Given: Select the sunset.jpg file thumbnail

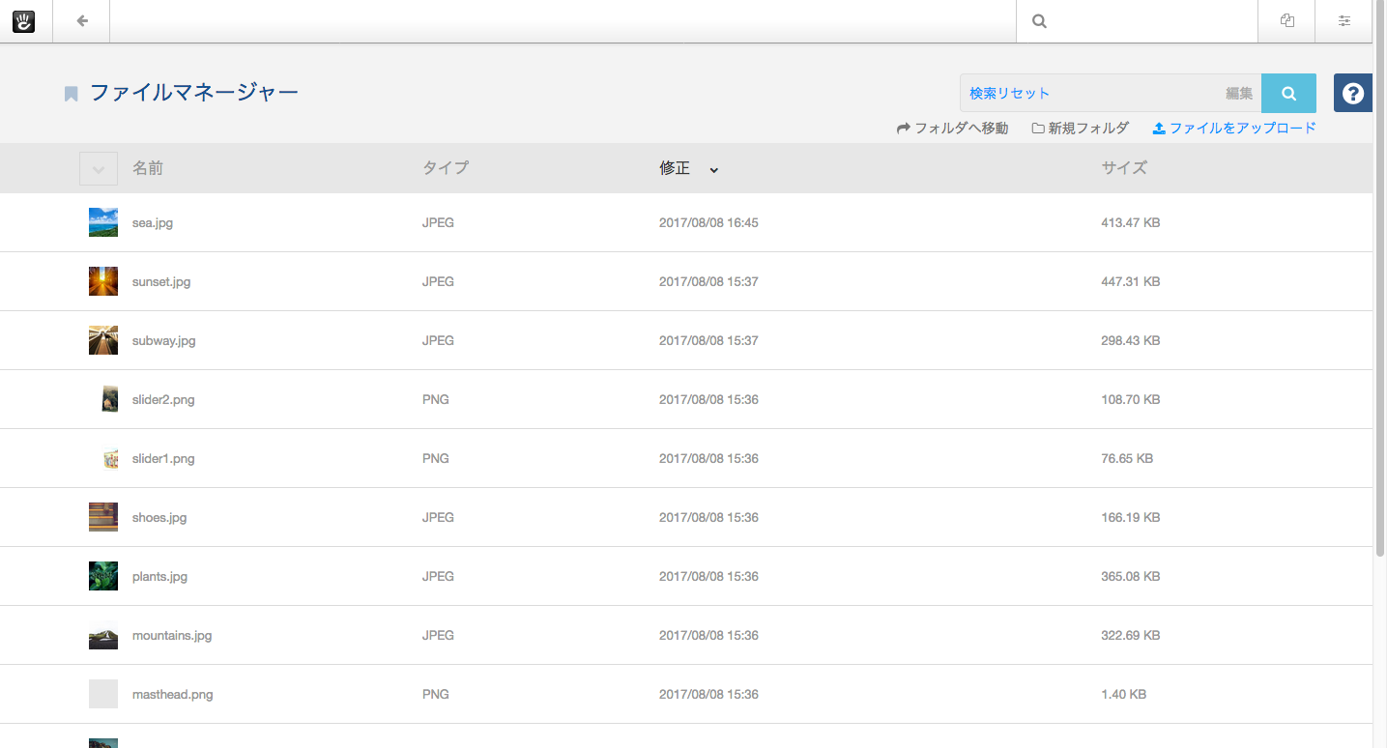Looking at the screenshot, I should click(103, 281).
